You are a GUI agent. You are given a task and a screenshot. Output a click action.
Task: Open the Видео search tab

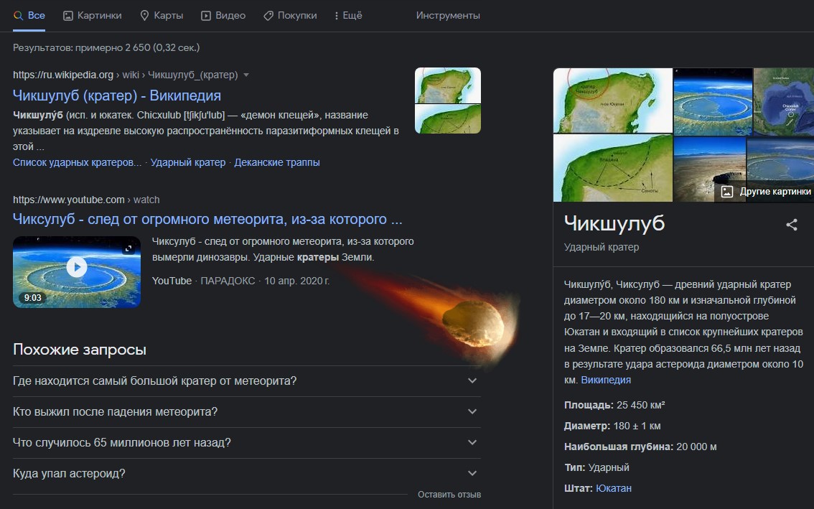[x=223, y=15]
